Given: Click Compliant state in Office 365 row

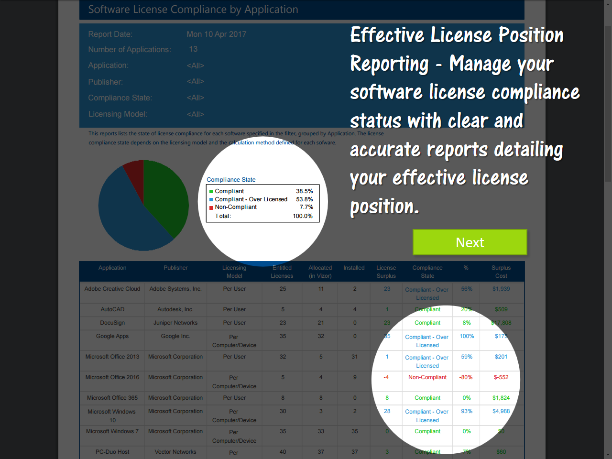Looking at the screenshot, I should click(427, 398).
